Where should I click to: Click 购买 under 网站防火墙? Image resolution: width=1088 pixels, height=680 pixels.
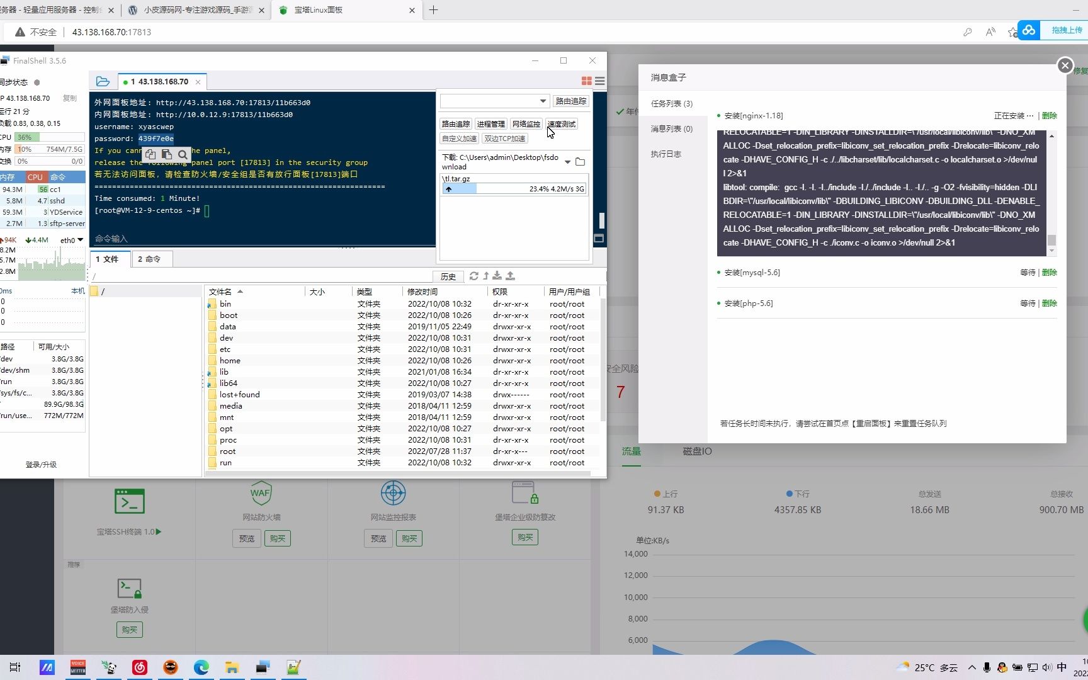(x=278, y=538)
